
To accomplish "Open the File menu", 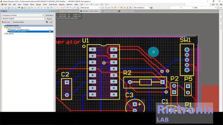I will [10, 5].
